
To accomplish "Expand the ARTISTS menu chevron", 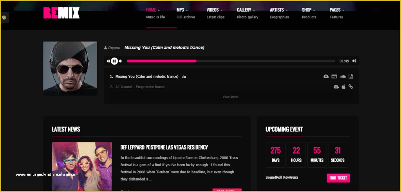I will pos(286,10).
